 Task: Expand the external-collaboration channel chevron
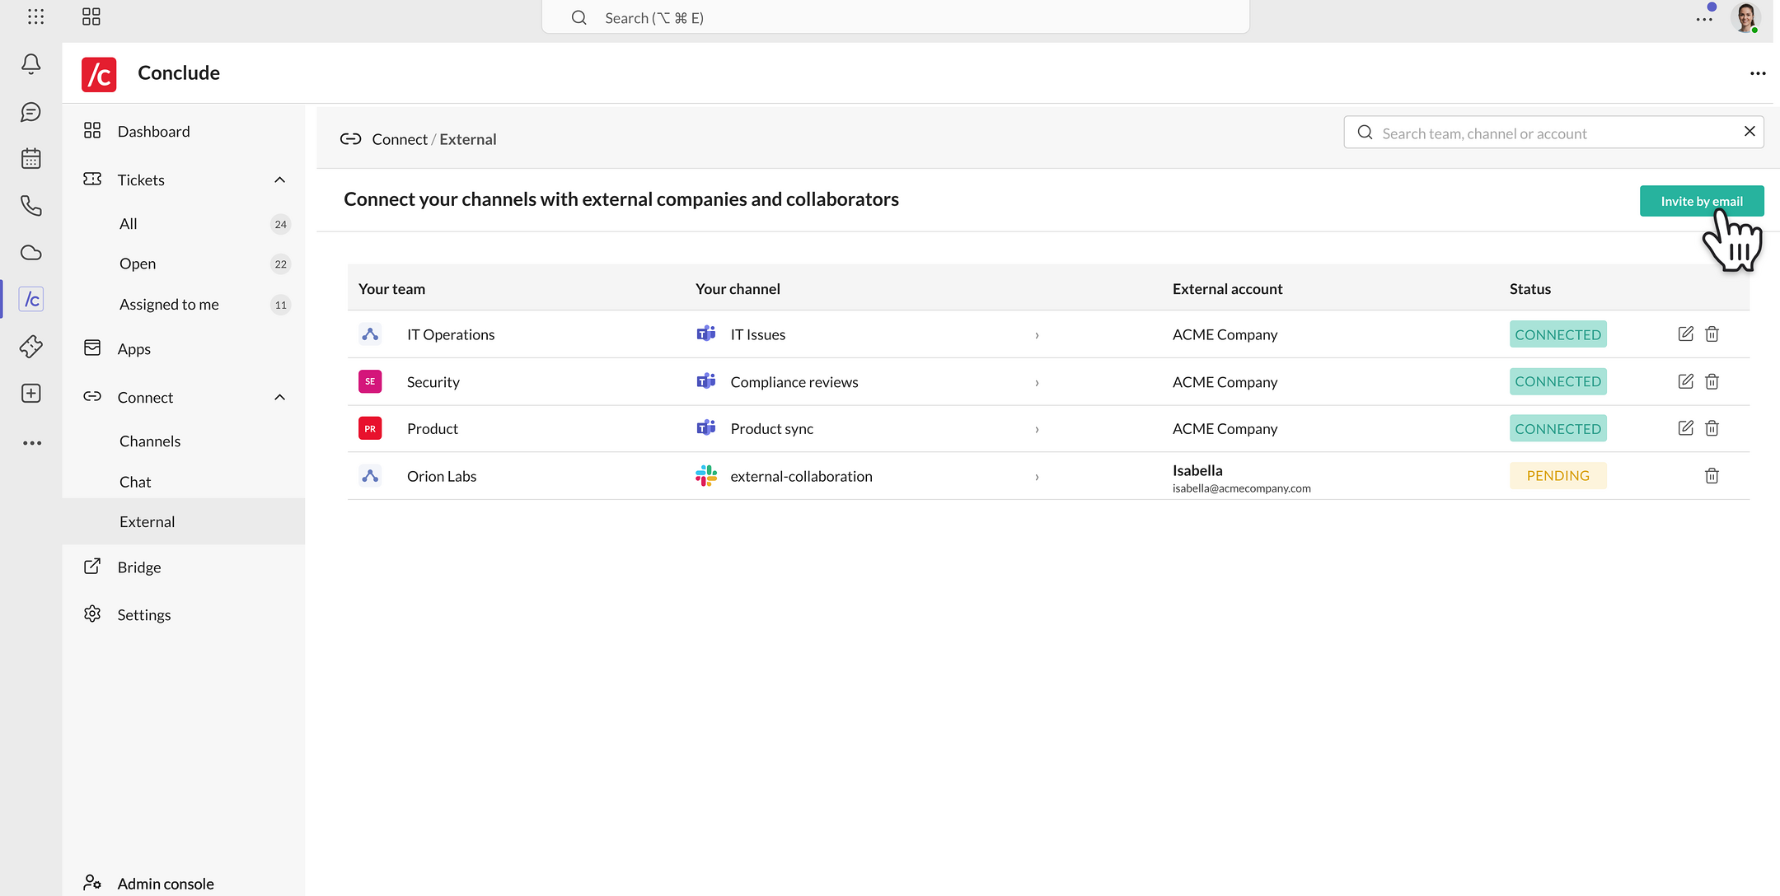coord(1037,478)
